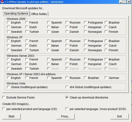This screenshot has height=122, width=132.
Task: Check French under XP / Server 2003 x64
Action: pyautogui.click(x=27, y=78)
